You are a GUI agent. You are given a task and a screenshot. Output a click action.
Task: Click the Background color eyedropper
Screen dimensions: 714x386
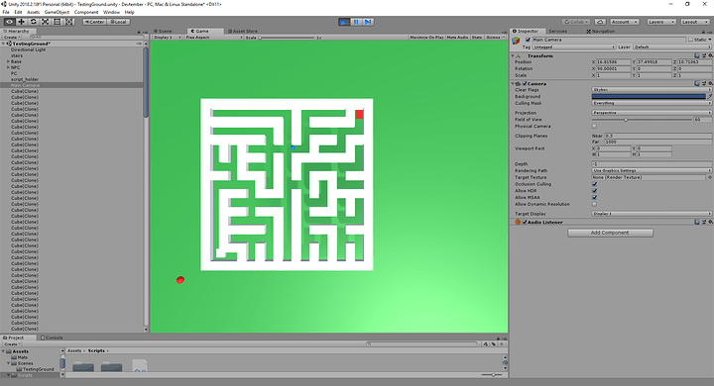pyautogui.click(x=709, y=96)
